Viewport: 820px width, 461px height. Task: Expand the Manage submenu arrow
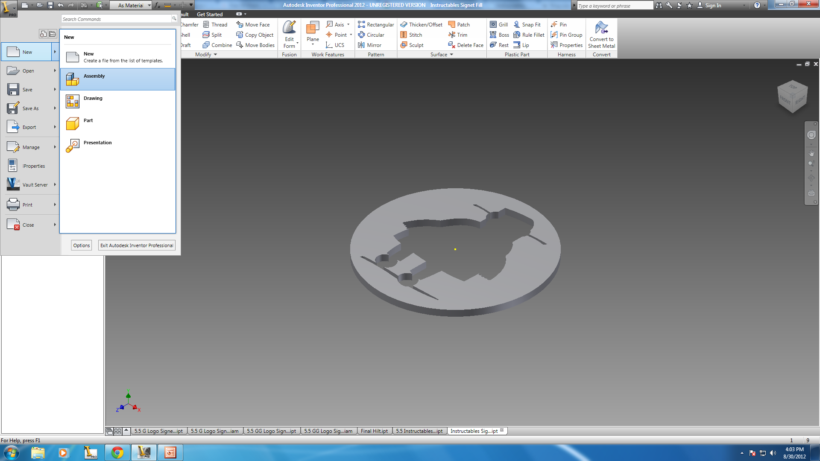pos(55,147)
